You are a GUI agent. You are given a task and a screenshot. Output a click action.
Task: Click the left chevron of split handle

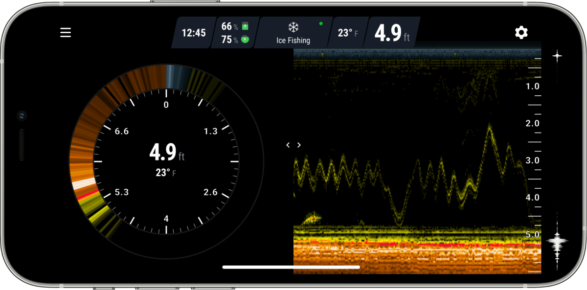click(288, 145)
